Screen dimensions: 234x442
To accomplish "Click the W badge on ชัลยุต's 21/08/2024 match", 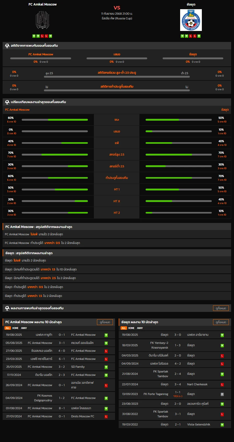I will tap(222, 374).
